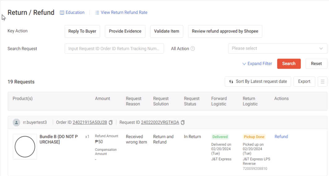Click the copy icon beside Request ID

[183, 123]
